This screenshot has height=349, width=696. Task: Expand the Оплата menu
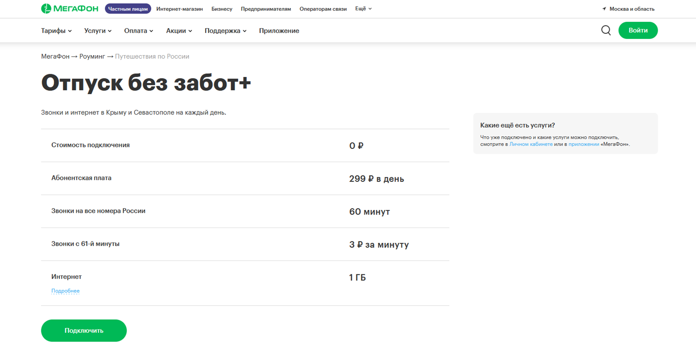point(139,31)
